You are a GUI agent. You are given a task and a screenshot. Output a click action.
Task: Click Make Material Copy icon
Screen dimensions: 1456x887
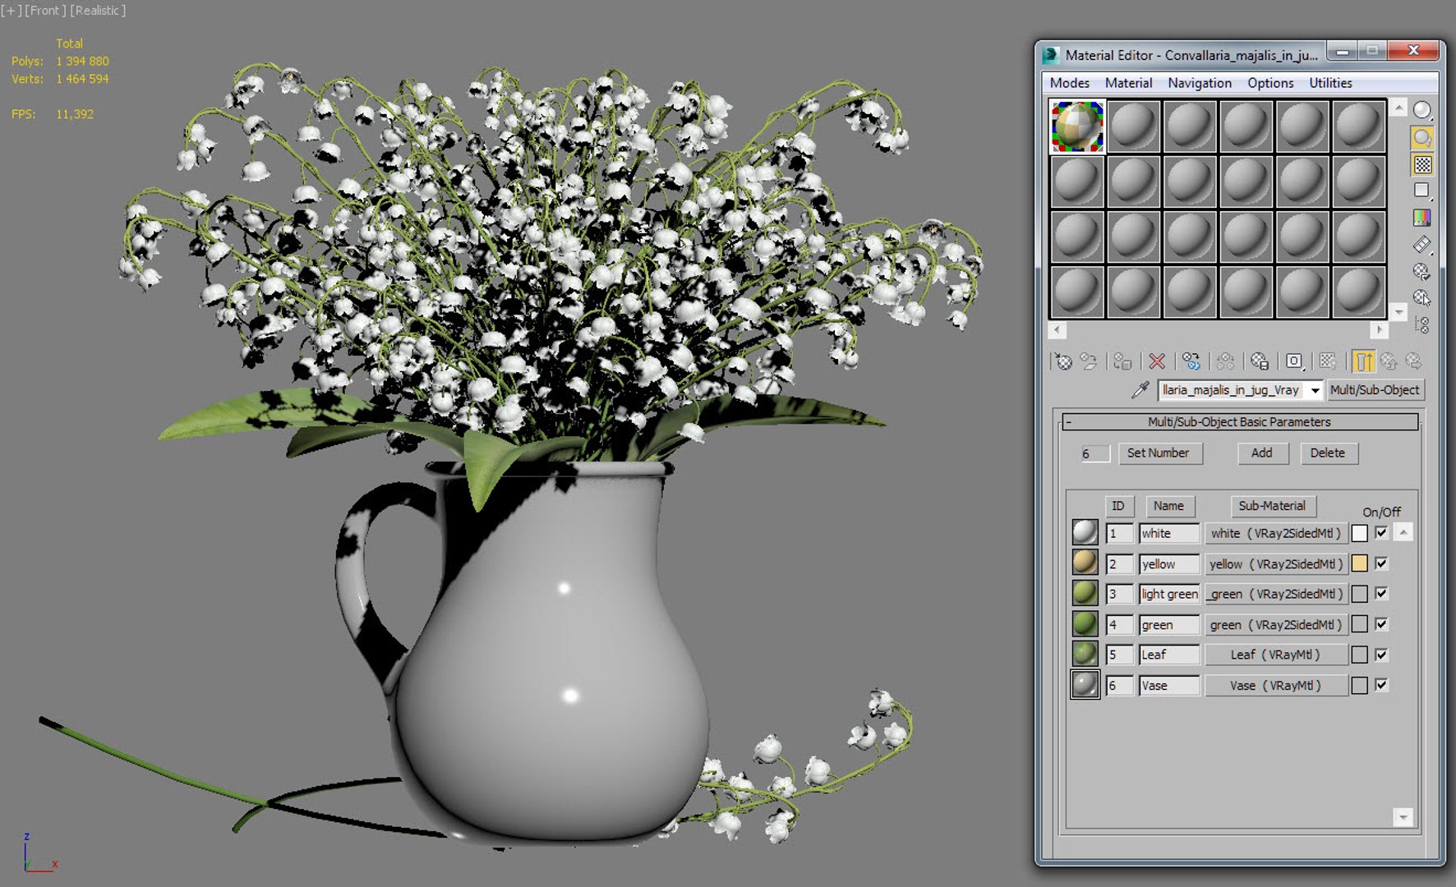point(1191,361)
